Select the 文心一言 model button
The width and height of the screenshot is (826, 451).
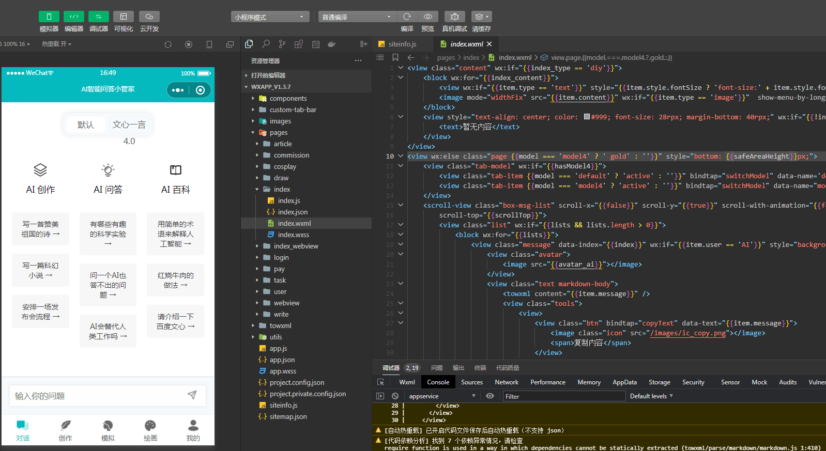[129, 125]
